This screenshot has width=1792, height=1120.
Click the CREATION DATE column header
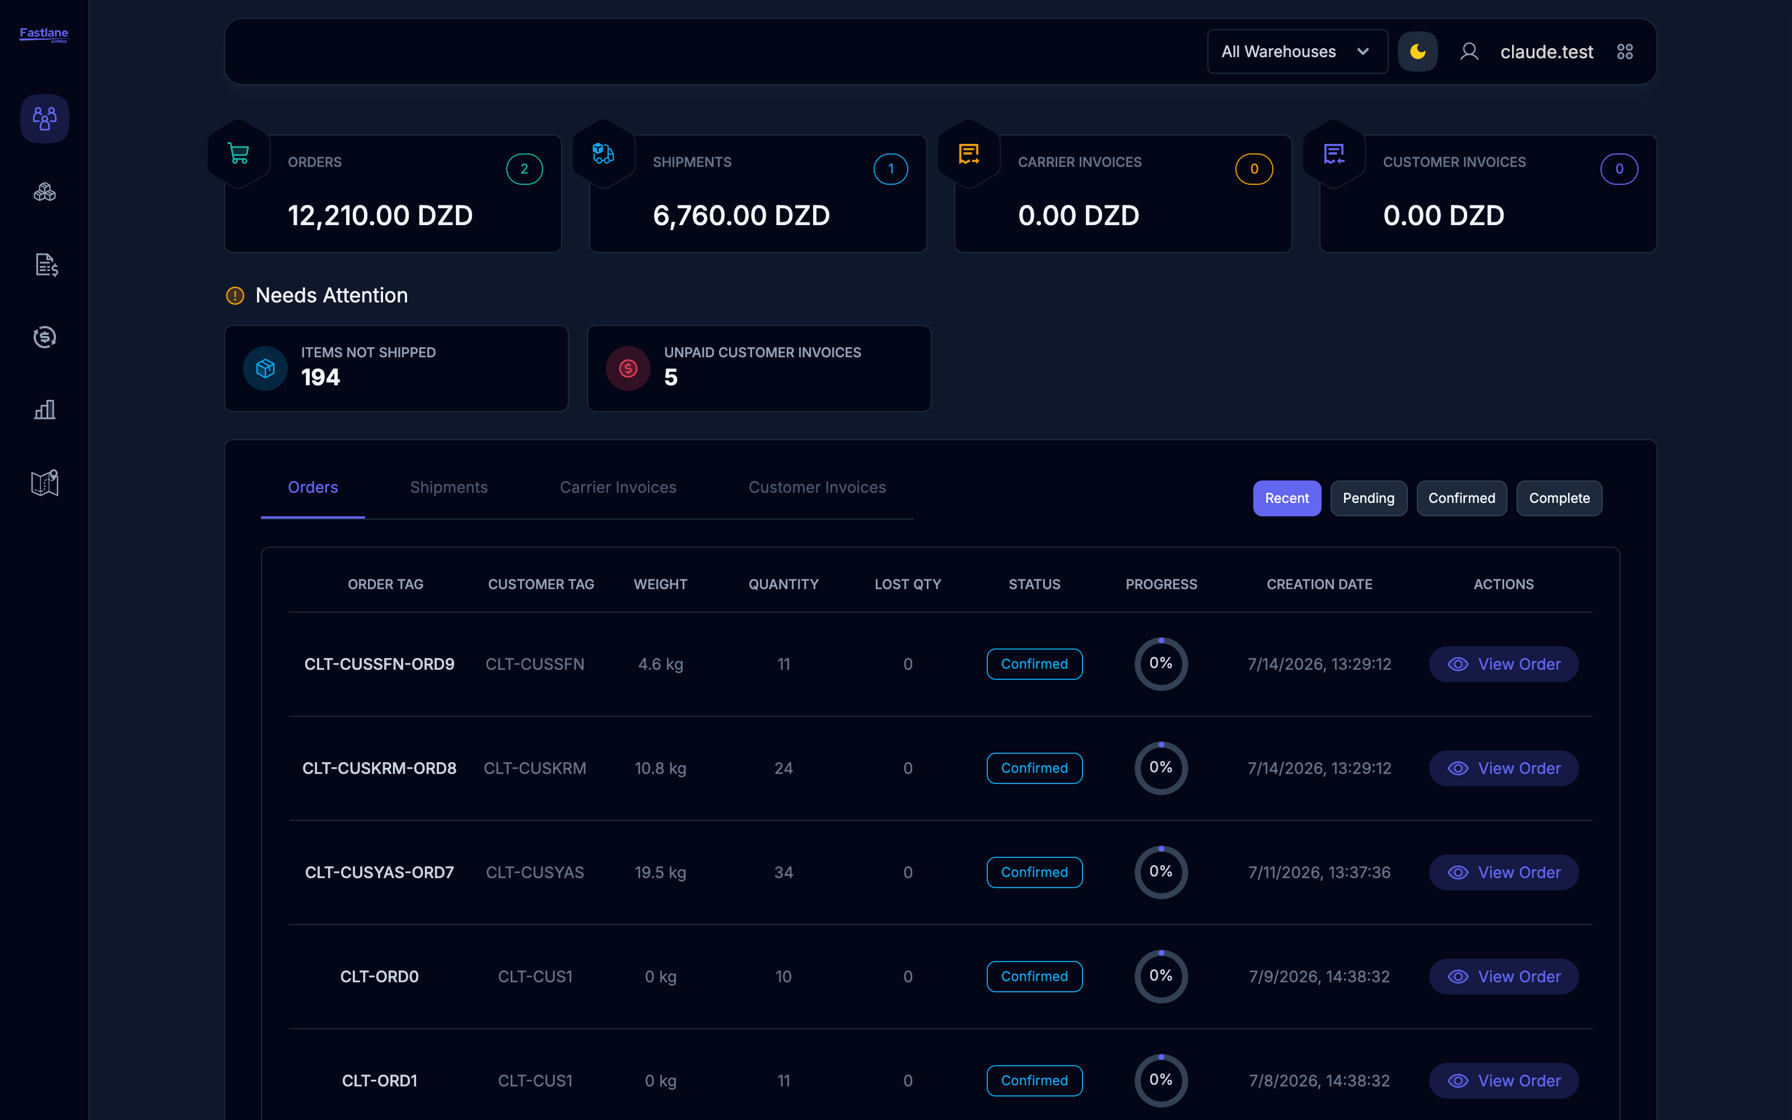click(x=1319, y=585)
